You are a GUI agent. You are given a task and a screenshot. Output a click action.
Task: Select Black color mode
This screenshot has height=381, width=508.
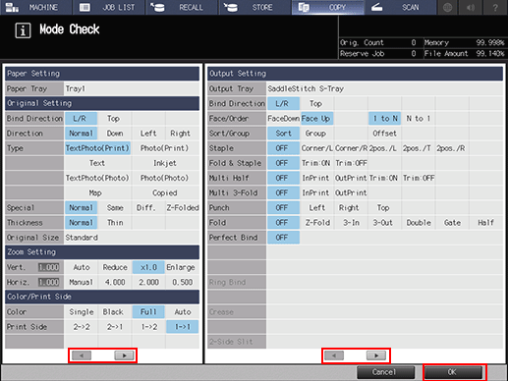click(x=113, y=312)
